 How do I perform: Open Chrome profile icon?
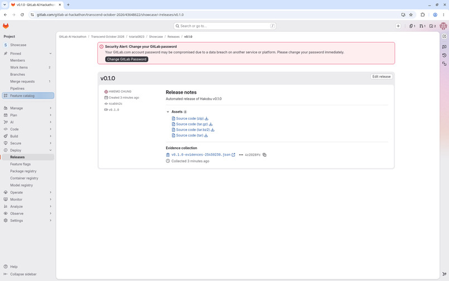435,14
